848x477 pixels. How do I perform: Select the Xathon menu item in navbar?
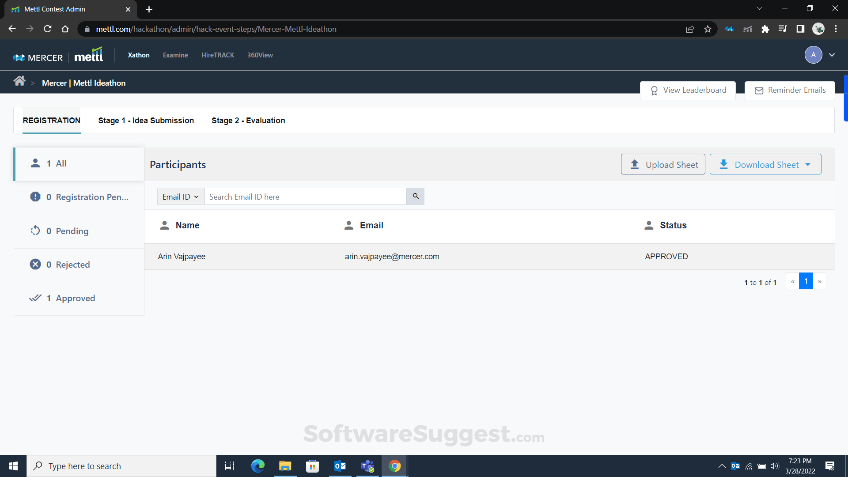(x=138, y=55)
